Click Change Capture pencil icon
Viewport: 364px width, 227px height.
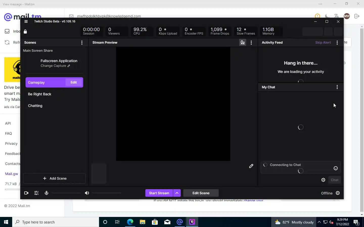(x=69, y=66)
